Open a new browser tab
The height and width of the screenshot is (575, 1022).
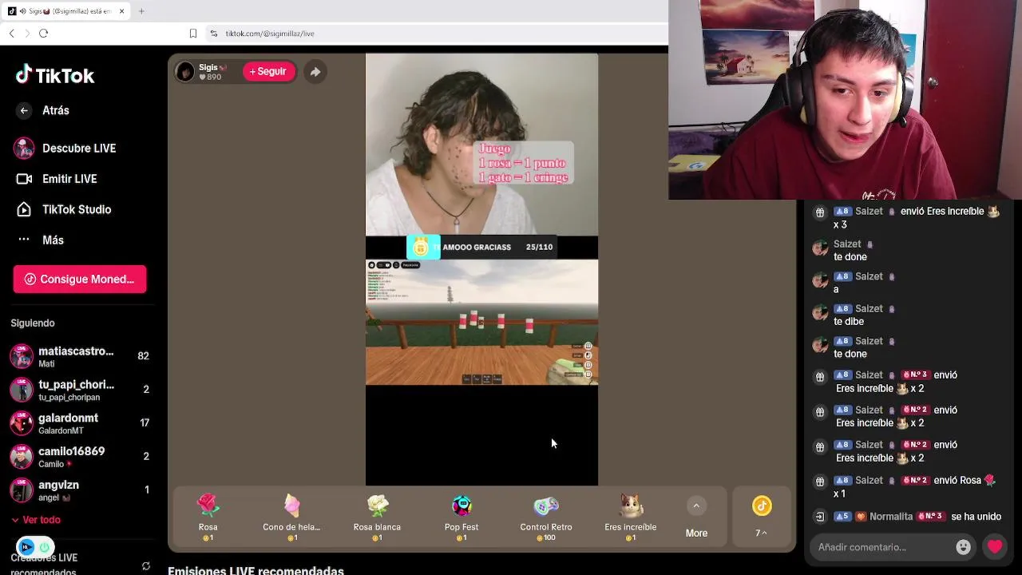pos(141,11)
